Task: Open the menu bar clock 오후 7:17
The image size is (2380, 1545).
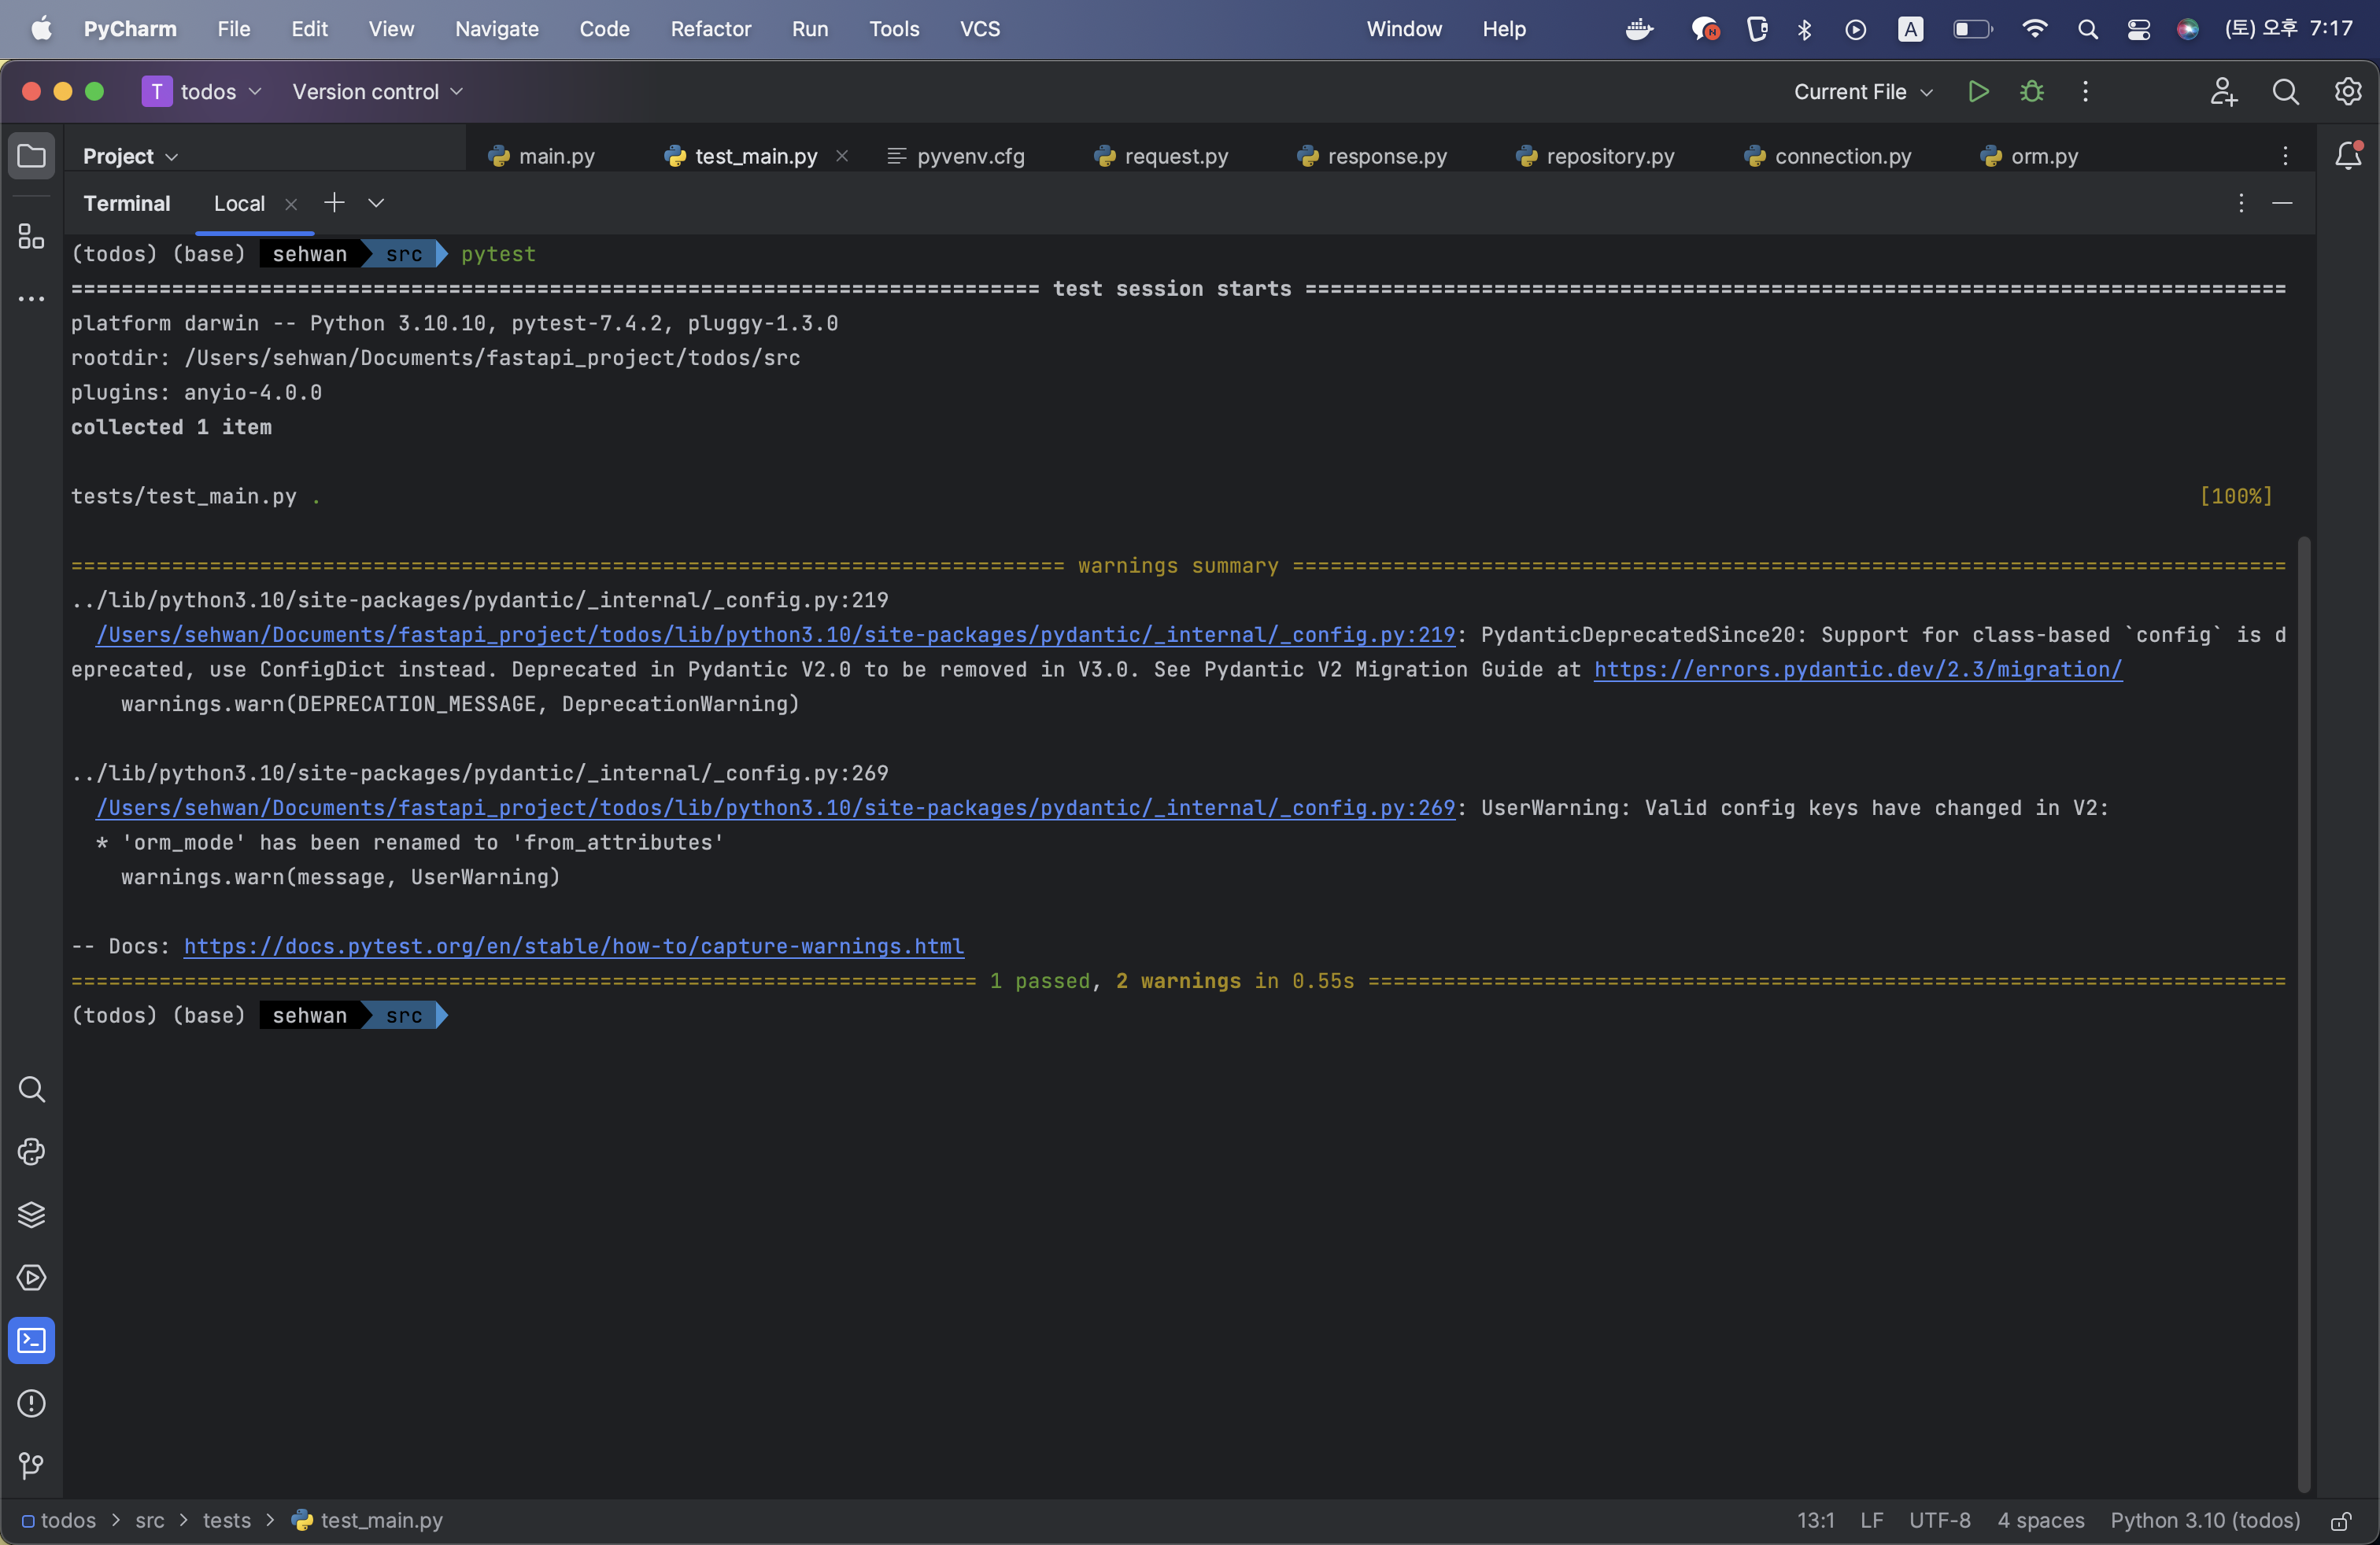Action: click(x=2289, y=29)
